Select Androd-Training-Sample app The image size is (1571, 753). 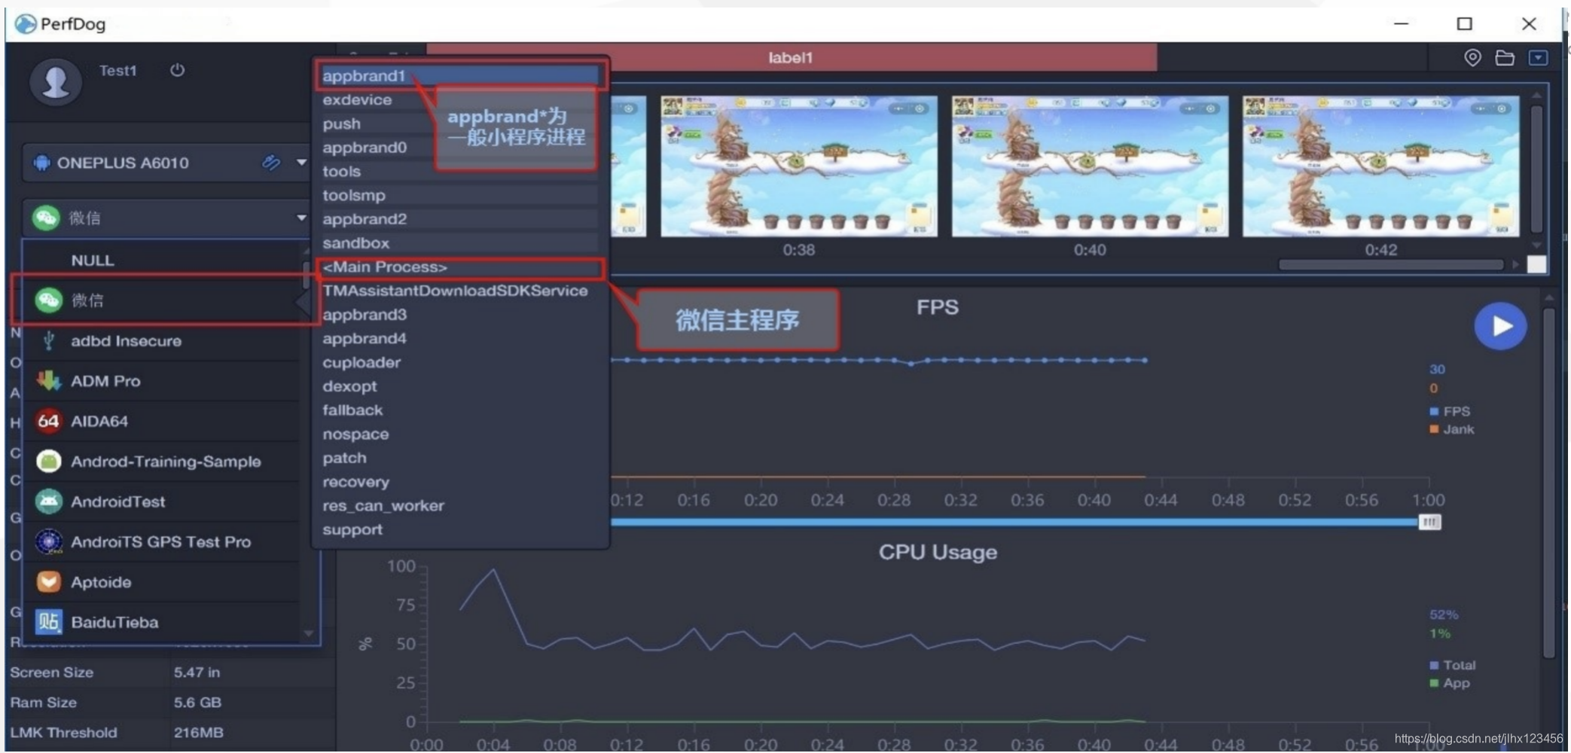click(162, 462)
